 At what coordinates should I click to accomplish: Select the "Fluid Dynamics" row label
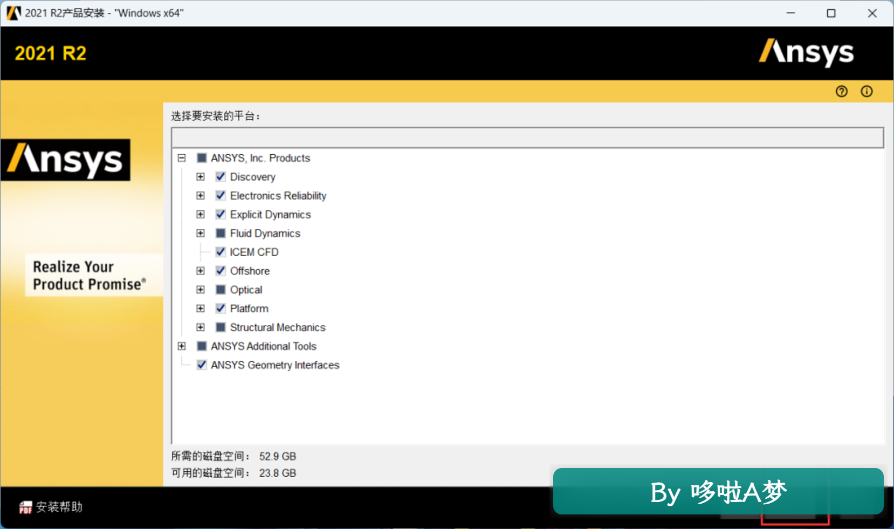265,233
